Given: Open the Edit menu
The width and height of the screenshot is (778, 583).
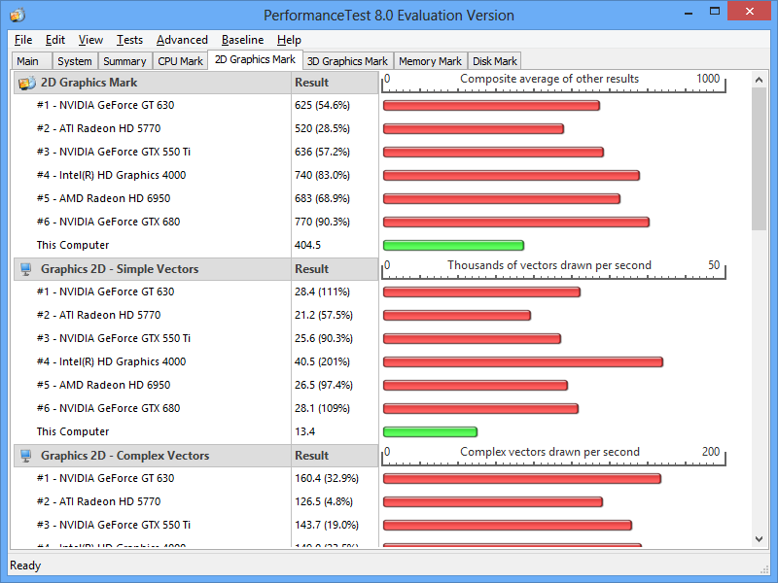Looking at the screenshot, I should tap(55, 40).
